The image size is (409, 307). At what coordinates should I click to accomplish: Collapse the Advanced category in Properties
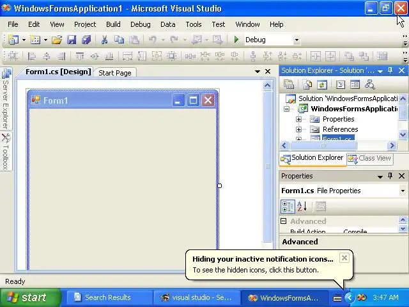pos(284,221)
